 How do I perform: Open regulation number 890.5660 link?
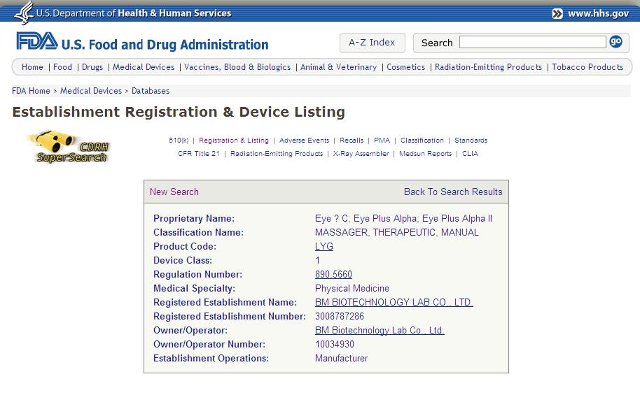pyautogui.click(x=333, y=274)
